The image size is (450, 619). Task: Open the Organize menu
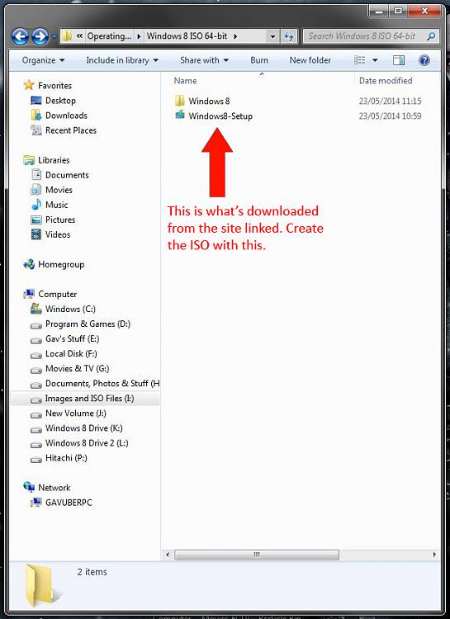pos(43,60)
